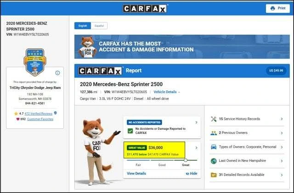Click 3.0L V6 F DOHC 24V engine text

pos(115,99)
